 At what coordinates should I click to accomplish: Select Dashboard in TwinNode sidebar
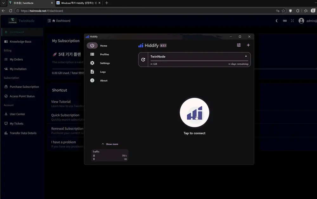coord(22,32)
